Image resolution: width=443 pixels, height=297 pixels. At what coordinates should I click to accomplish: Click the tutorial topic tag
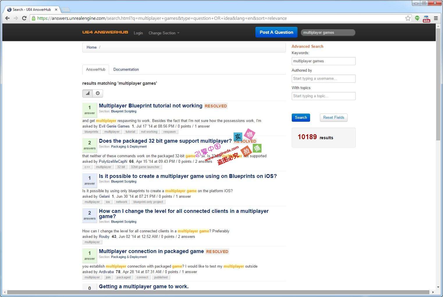coord(130,132)
